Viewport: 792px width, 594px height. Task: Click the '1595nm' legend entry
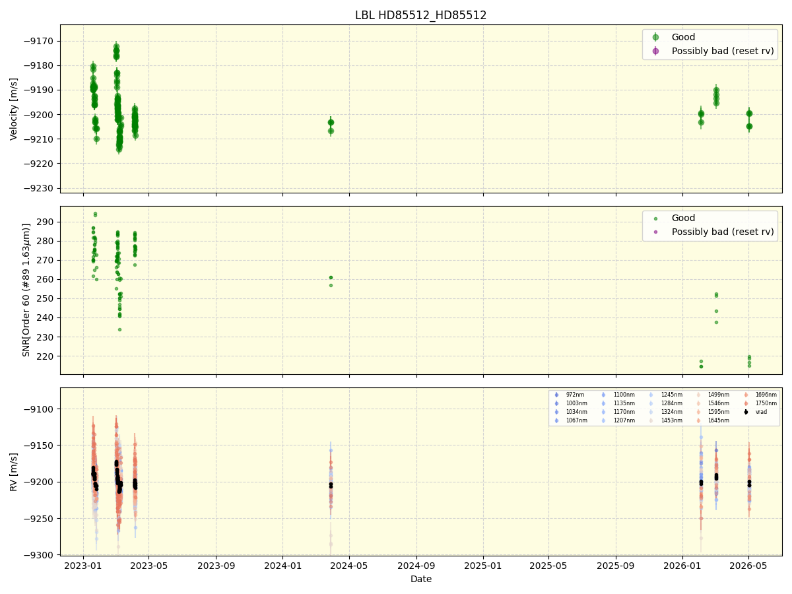click(x=718, y=412)
